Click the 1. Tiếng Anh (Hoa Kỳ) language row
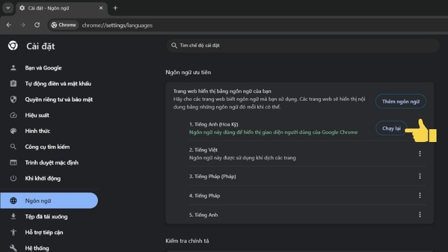This screenshot has height=252, width=448. point(307,128)
